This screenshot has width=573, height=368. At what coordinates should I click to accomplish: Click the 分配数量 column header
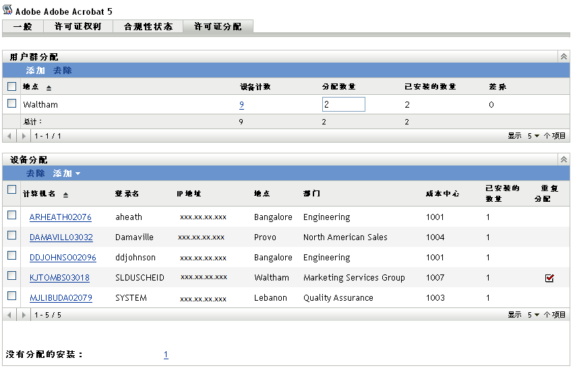click(x=339, y=87)
